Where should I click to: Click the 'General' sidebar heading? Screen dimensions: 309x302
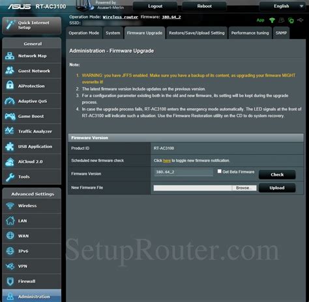pyautogui.click(x=33, y=44)
